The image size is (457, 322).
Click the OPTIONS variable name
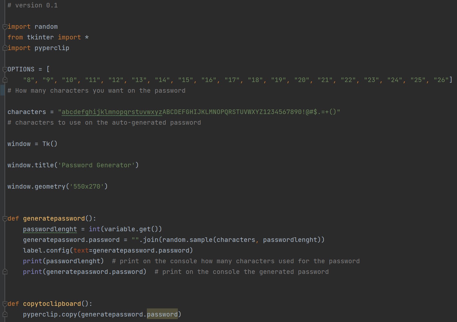tap(21, 69)
